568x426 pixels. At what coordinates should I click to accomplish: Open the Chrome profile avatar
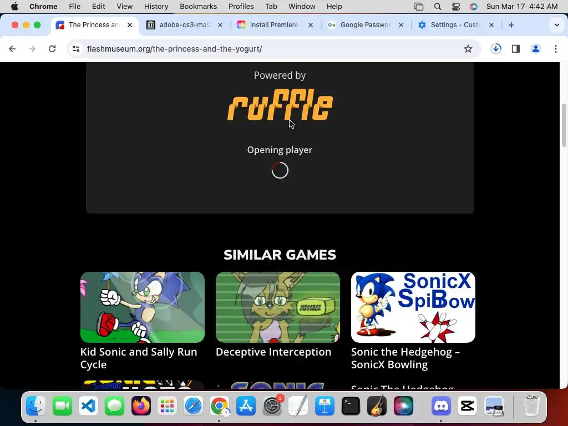pyautogui.click(x=536, y=49)
